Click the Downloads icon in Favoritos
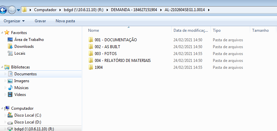Image resolution: width=277 pixels, height=131 pixels. (x=10, y=47)
